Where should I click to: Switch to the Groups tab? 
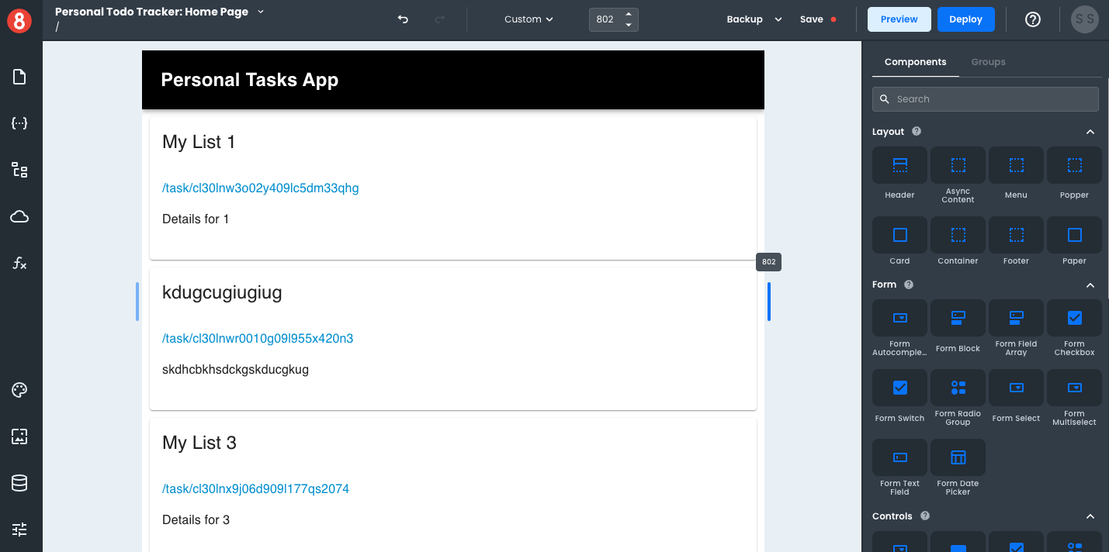point(988,62)
